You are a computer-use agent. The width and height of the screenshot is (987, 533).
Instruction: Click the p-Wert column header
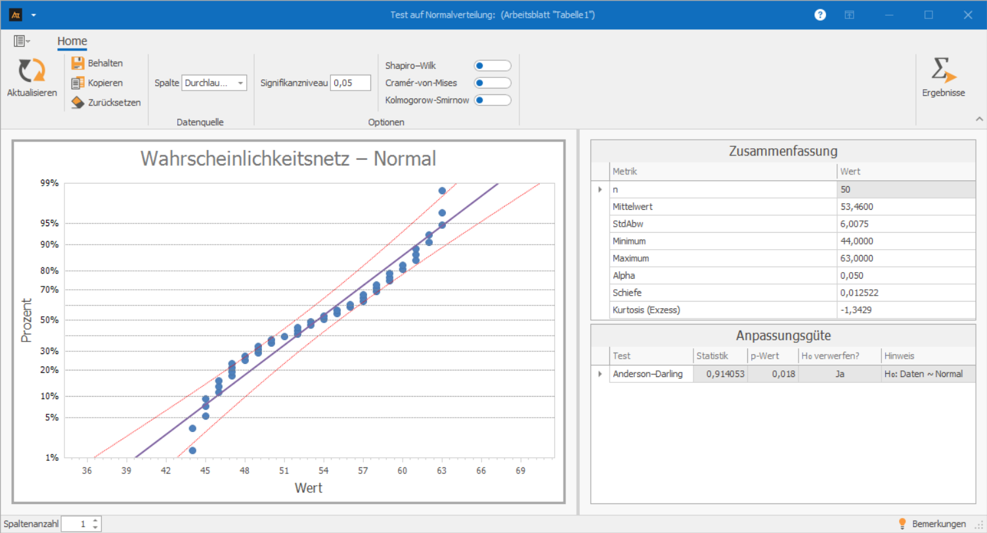[765, 356]
